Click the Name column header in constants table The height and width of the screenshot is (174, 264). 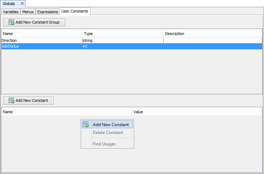(x=66, y=112)
